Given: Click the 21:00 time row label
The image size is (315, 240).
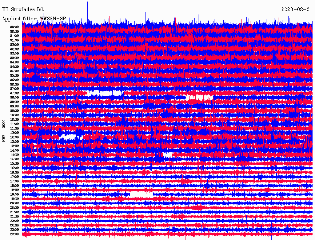Looking at the screenshot, I should click(14, 212).
